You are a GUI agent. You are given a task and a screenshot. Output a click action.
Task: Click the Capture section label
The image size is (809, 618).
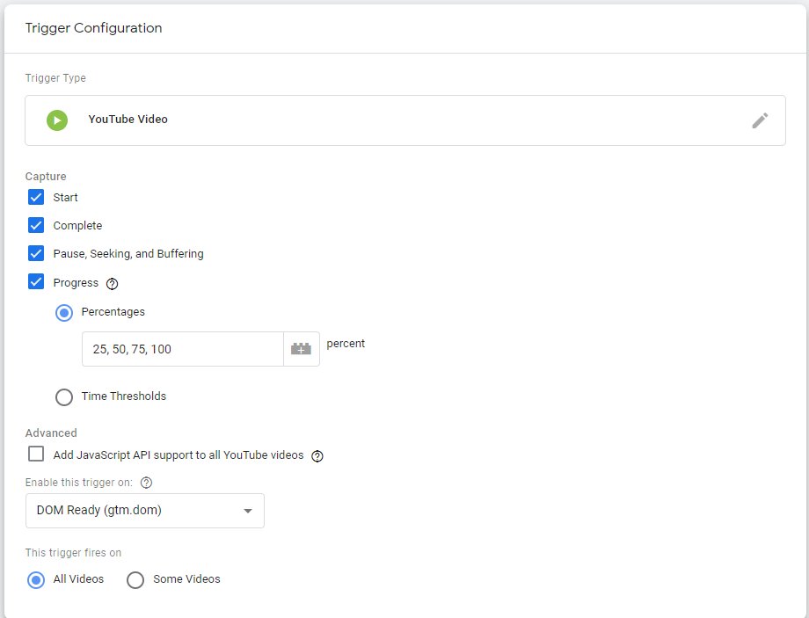pos(46,177)
